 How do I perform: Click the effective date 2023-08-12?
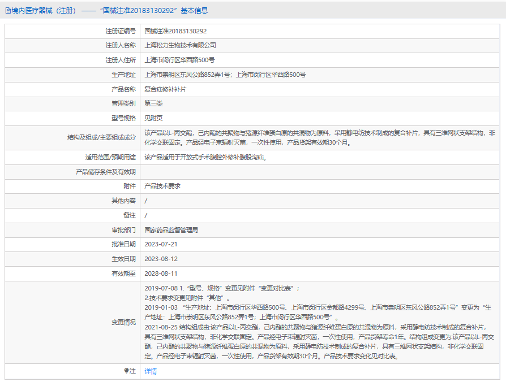point(161,259)
